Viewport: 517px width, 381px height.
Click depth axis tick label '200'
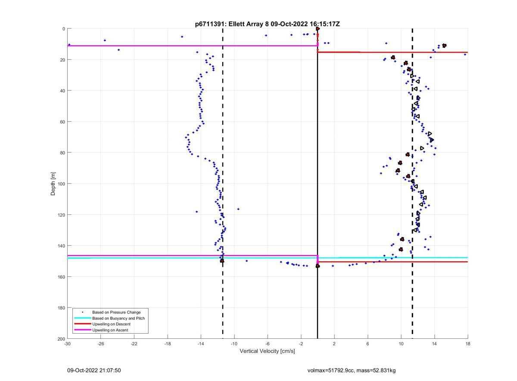[x=61, y=339]
